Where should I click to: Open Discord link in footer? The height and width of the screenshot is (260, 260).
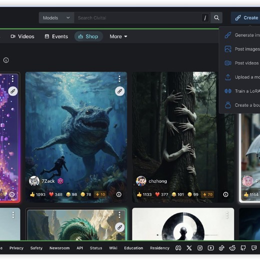click(x=178, y=248)
